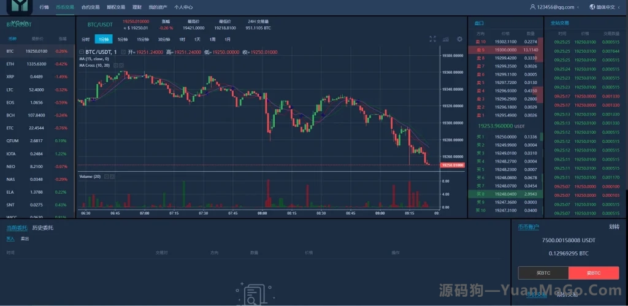Open the 期权交易 options trading page

(x=116, y=7)
